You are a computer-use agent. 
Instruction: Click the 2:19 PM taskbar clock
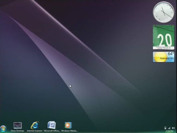click(169, 131)
